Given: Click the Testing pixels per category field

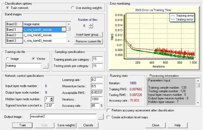Looking at the screenshot, I should point(97,66).
